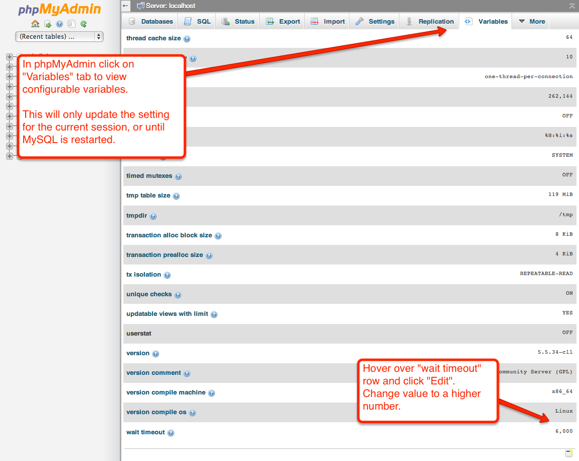Open new phpMyAdmin window icon at bottom right
This screenshot has width=579, height=461.
(x=568, y=453)
